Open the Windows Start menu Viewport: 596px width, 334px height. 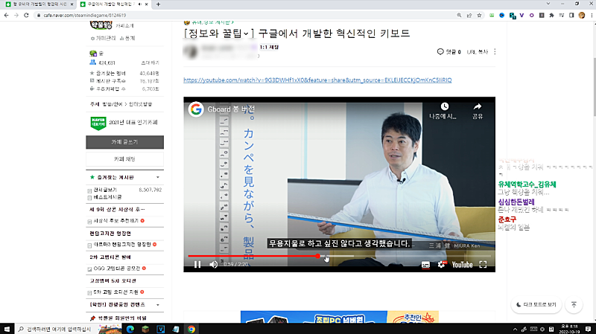tap(7, 329)
